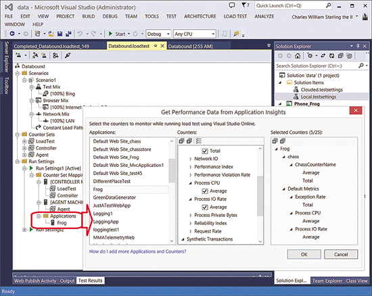The height and width of the screenshot is (296, 372).
Task: Open the Output bottom tab
Action: (67, 281)
